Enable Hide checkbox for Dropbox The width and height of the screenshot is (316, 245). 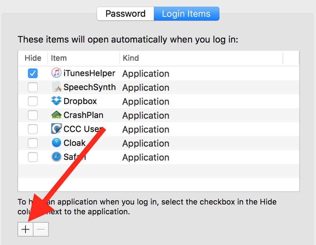coord(33,101)
